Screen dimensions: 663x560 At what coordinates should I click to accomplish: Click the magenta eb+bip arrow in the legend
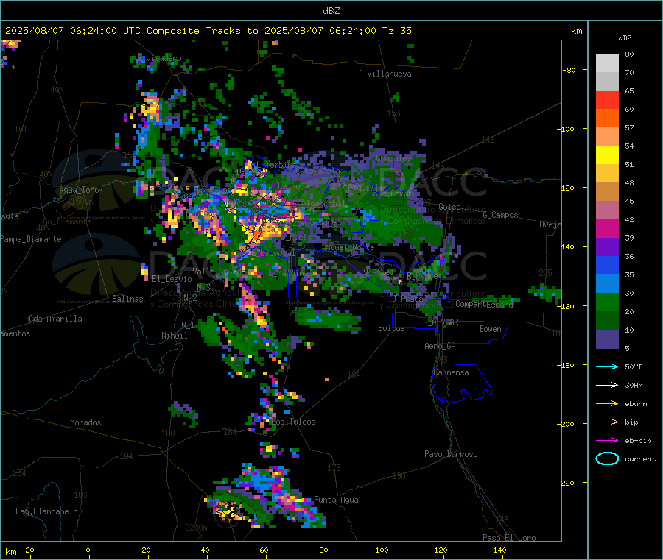point(607,441)
